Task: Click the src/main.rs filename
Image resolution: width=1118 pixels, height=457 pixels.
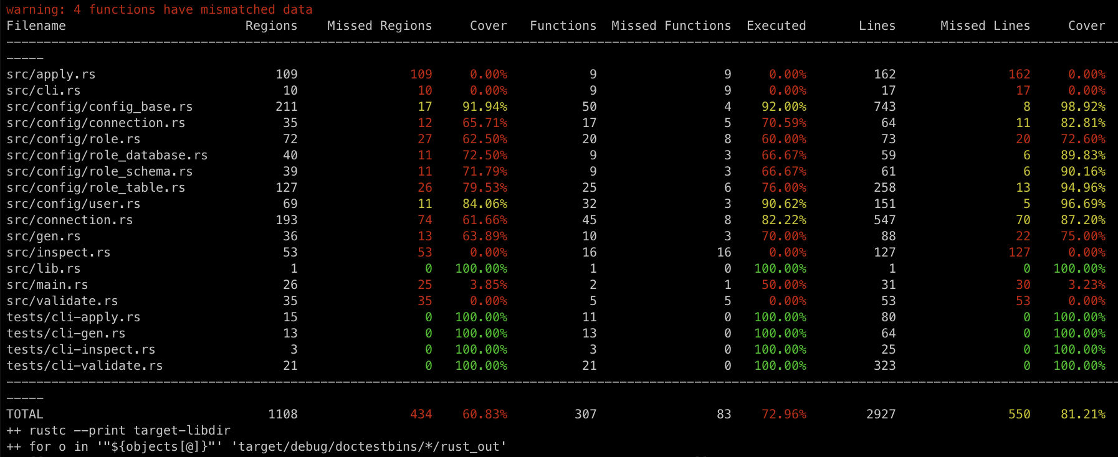Action: pyautogui.click(x=47, y=285)
